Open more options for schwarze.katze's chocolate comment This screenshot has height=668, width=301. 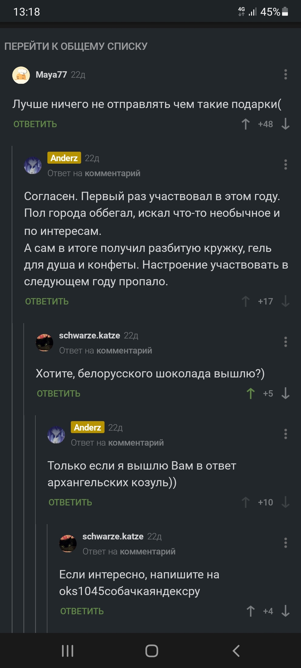285,342
